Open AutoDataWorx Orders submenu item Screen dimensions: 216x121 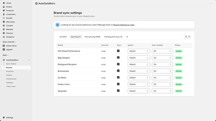(9, 75)
